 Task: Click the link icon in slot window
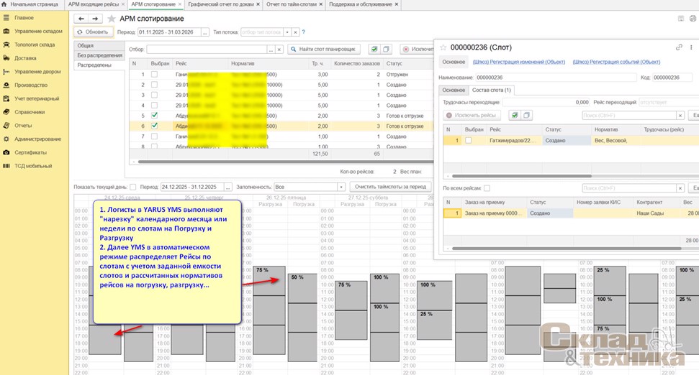click(x=678, y=47)
